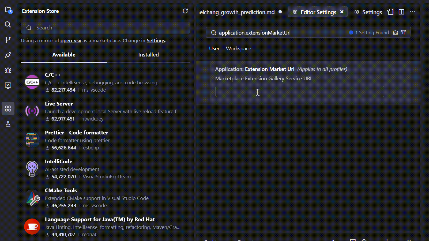
Task: Open the editor More Actions menu
Action: pos(413,12)
